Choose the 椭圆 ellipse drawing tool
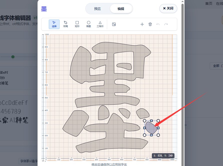The height and width of the screenshot is (166, 223). (x=89, y=24)
